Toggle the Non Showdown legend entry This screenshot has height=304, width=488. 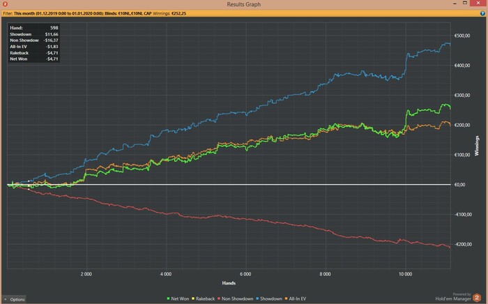tap(236, 298)
